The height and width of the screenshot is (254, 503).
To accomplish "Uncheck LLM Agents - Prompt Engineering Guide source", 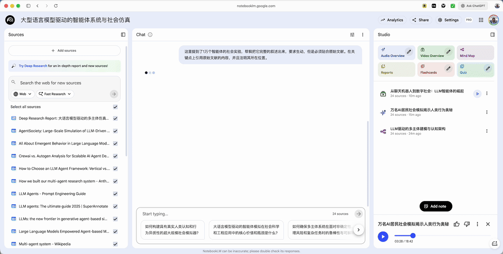I will [x=115, y=194].
